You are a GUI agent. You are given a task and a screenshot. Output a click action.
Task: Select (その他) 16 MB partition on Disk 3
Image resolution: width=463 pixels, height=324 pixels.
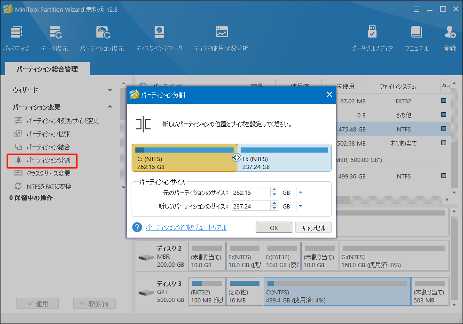[244, 291]
